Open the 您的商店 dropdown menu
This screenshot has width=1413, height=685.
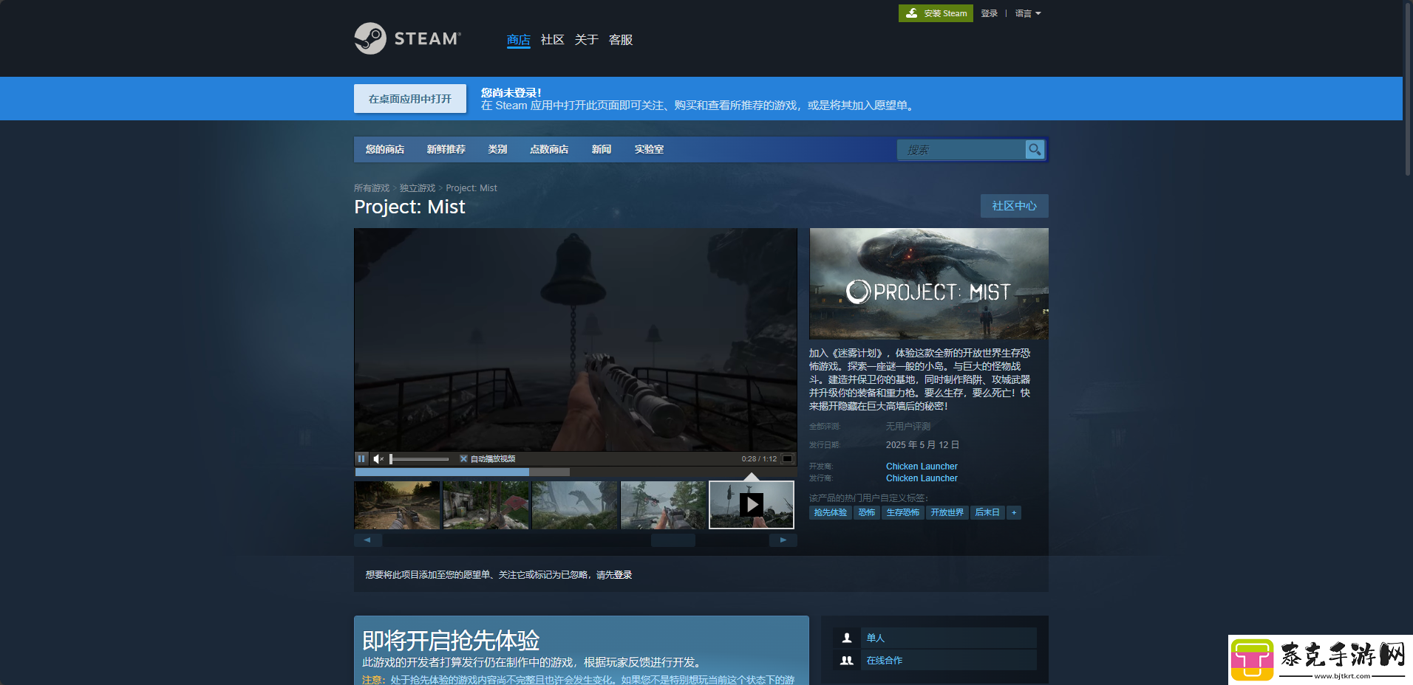coord(385,149)
